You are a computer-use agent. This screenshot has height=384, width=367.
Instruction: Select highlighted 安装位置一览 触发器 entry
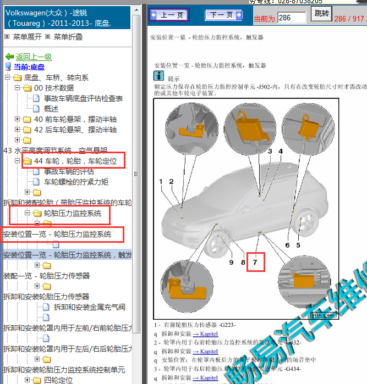68,255
